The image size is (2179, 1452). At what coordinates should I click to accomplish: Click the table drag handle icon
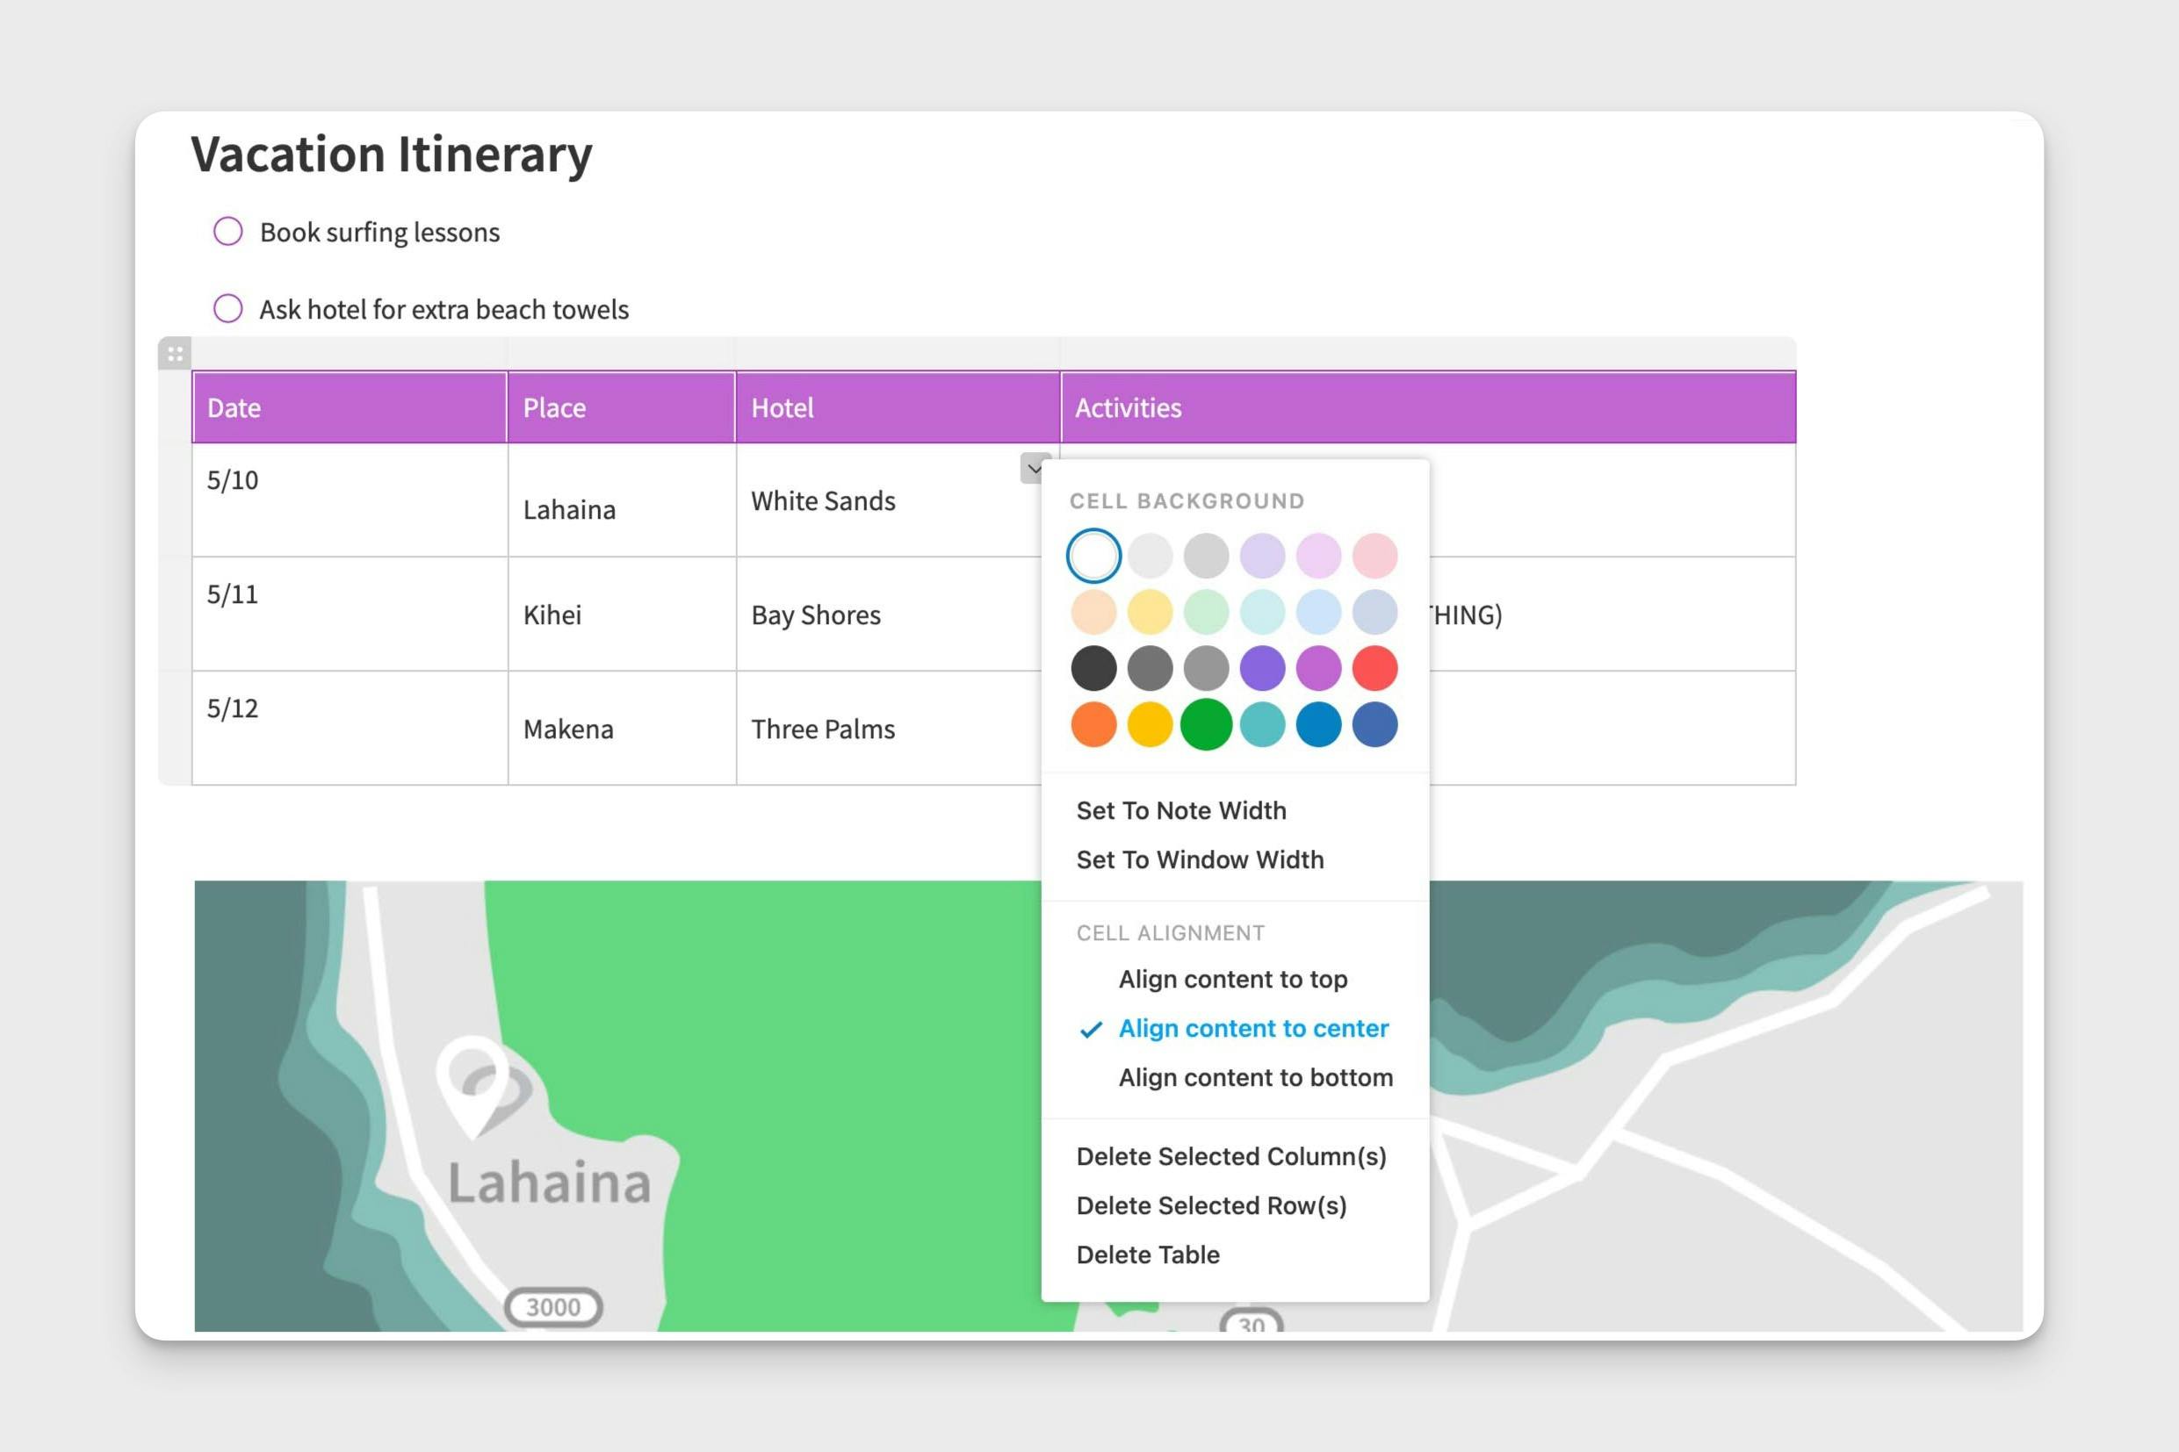pyautogui.click(x=174, y=354)
